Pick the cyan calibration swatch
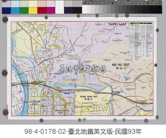The width and height of the screenshot is (166, 138). point(15,10)
